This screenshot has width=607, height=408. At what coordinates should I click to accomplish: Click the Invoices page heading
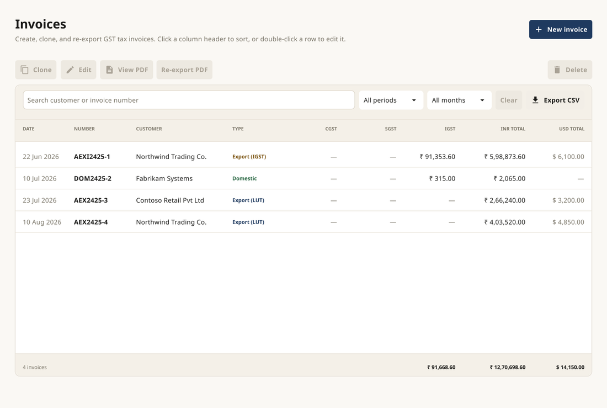(x=41, y=24)
